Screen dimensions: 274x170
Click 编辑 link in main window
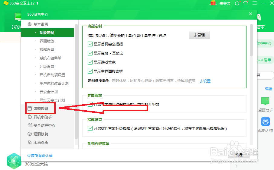pos(269,89)
